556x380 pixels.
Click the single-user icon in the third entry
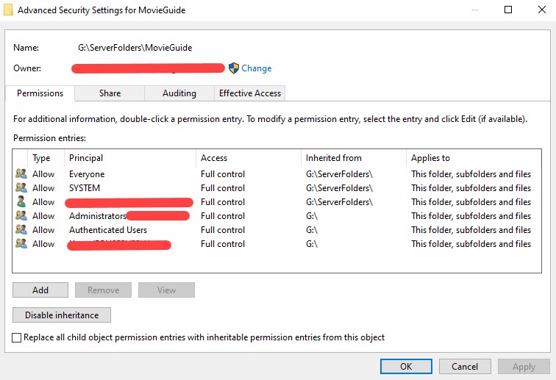coord(21,202)
